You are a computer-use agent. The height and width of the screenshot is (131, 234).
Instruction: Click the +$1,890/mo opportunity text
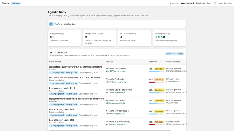(116, 82)
